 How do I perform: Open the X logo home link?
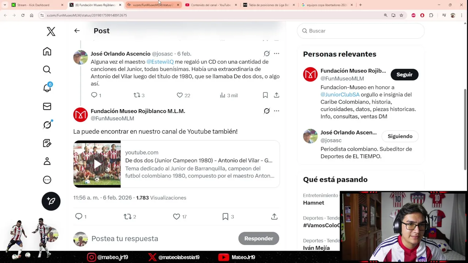51,31
